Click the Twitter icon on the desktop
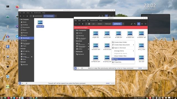 [x=17, y=37]
